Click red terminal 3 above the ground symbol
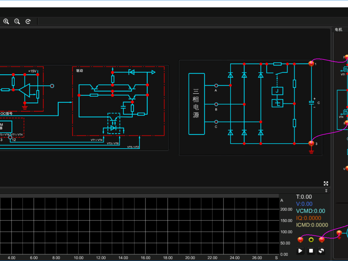The width and height of the screenshot is (348, 261). tap(311, 143)
